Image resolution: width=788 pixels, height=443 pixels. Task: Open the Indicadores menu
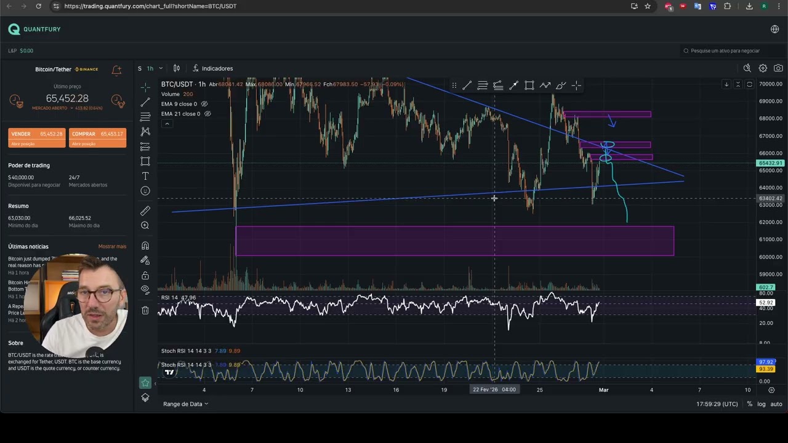tap(213, 68)
